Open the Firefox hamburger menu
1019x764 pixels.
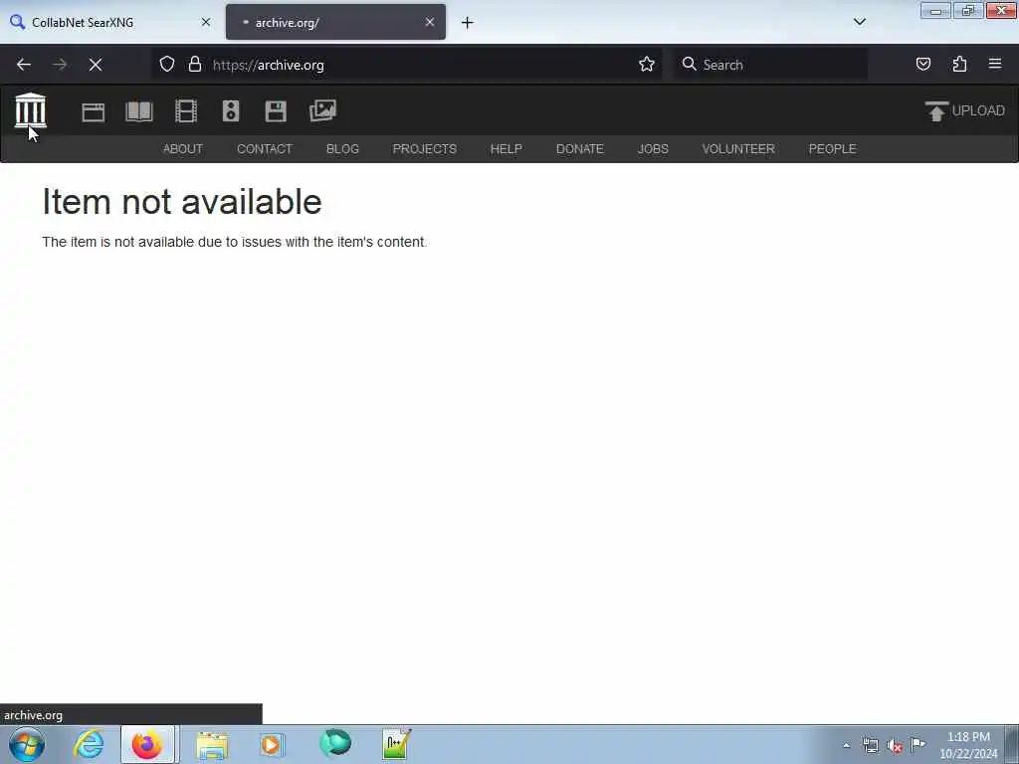tap(995, 64)
